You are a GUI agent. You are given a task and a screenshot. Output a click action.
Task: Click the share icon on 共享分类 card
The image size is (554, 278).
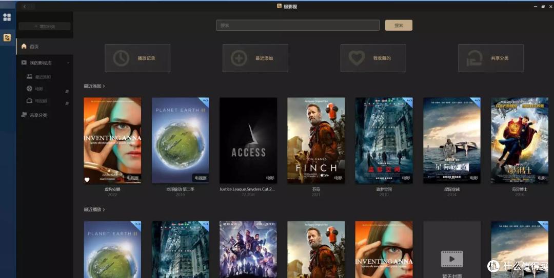pyautogui.click(x=474, y=58)
